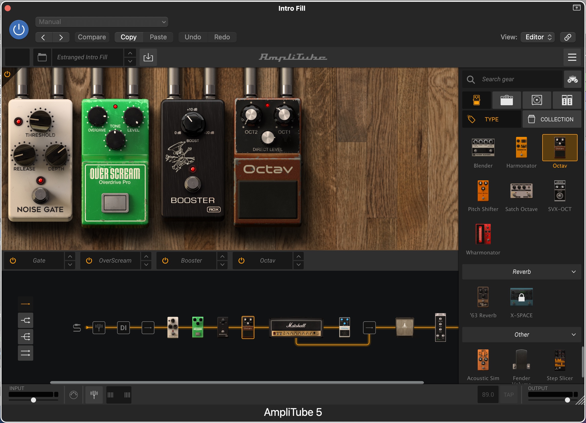
Task: Open the tuner icon in bottom bar
Action: tap(94, 395)
